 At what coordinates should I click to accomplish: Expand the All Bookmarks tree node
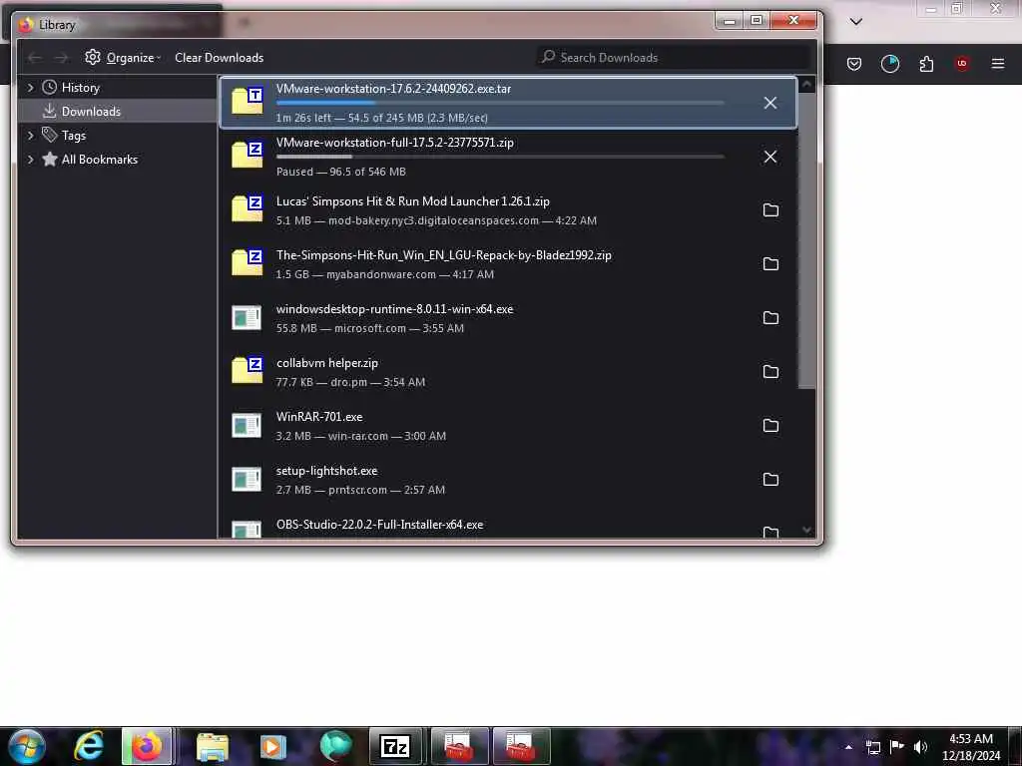click(30, 160)
